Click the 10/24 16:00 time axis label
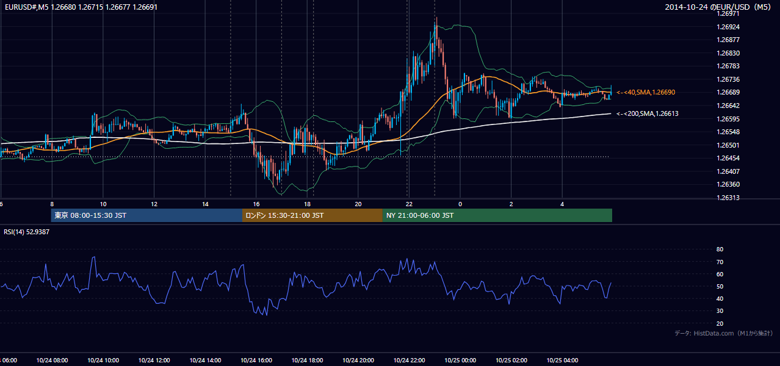 pyautogui.click(x=256, y=360)
